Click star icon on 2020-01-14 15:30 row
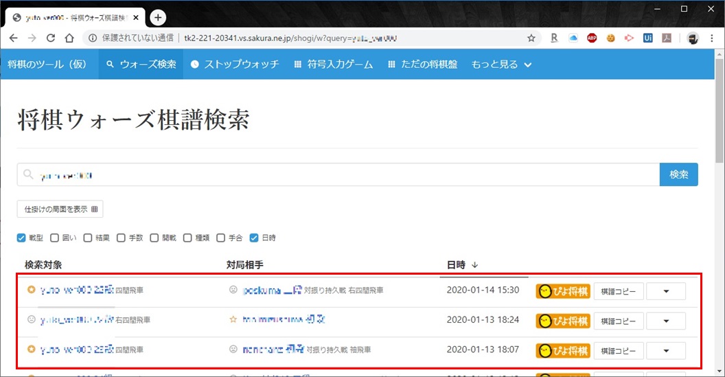 coord(31,290)
